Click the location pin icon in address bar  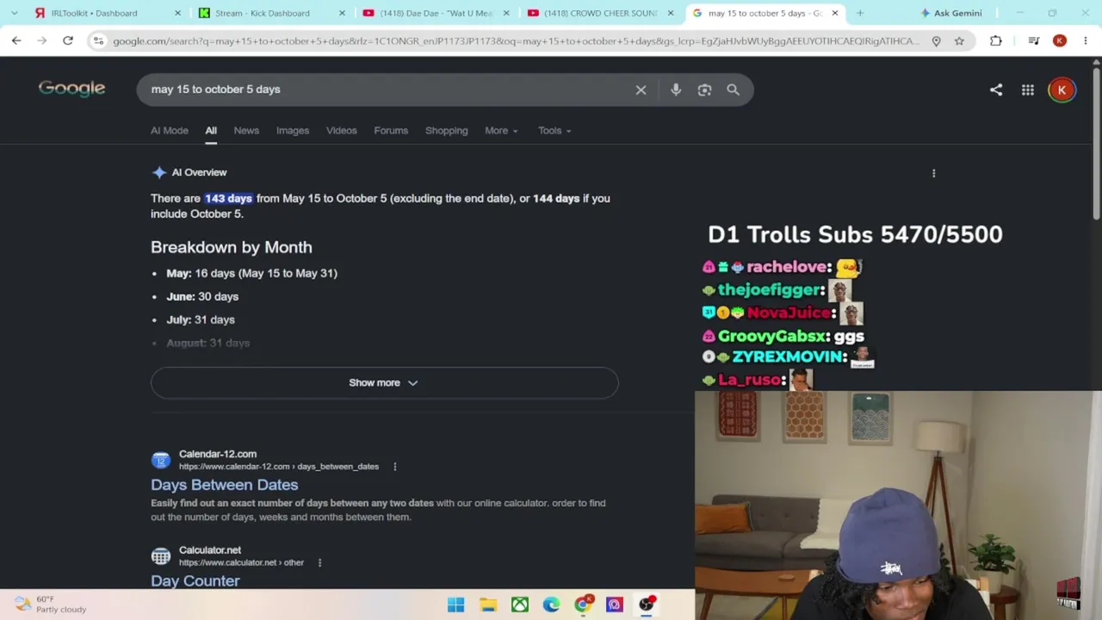(936, 40)
